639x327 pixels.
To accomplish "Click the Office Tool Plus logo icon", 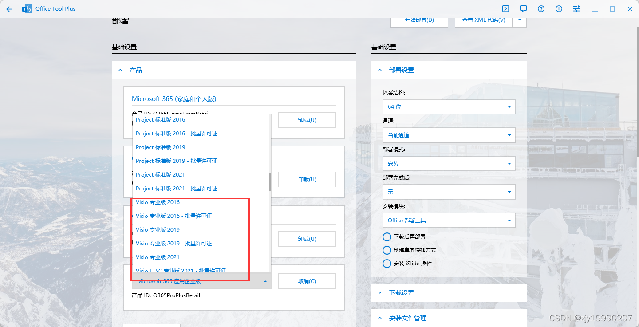I will (27, 8).
